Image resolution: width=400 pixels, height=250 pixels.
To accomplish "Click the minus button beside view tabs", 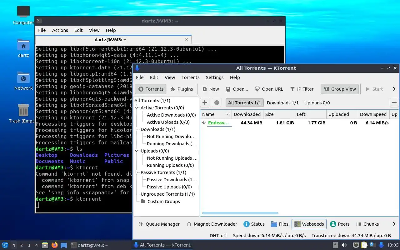I will [x=394, y=102].
